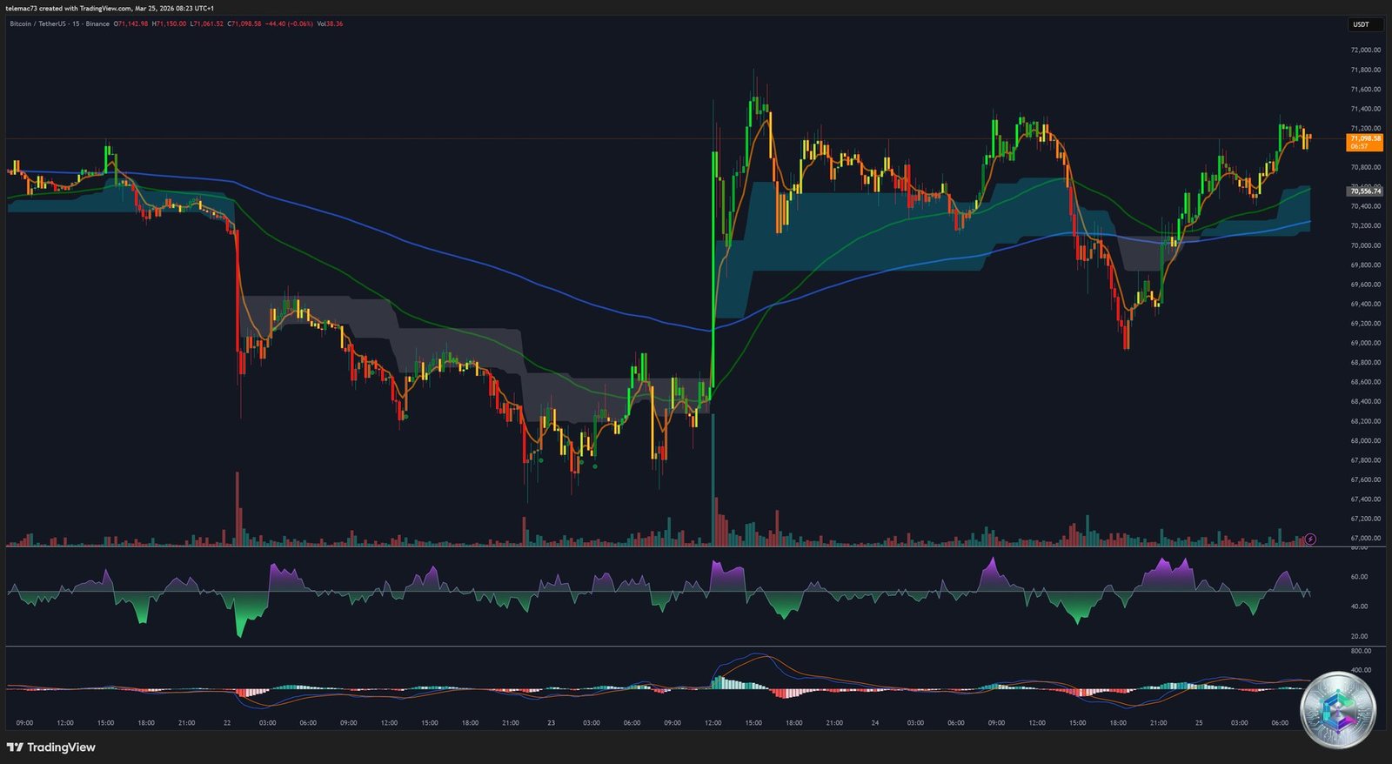The image size is (1392, 764).
Task: Click the MACD 400.00 scale label
Action: tap(1362, 670)
